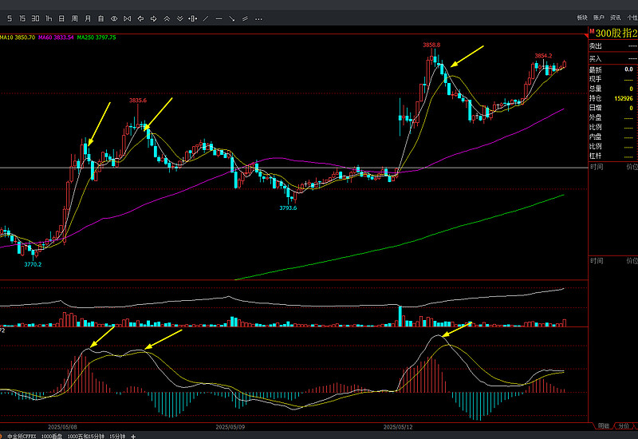Viewport: 638px width, 439px height.
Task: Select the diagonal trend line drawing tool
Action: [205, 18]
